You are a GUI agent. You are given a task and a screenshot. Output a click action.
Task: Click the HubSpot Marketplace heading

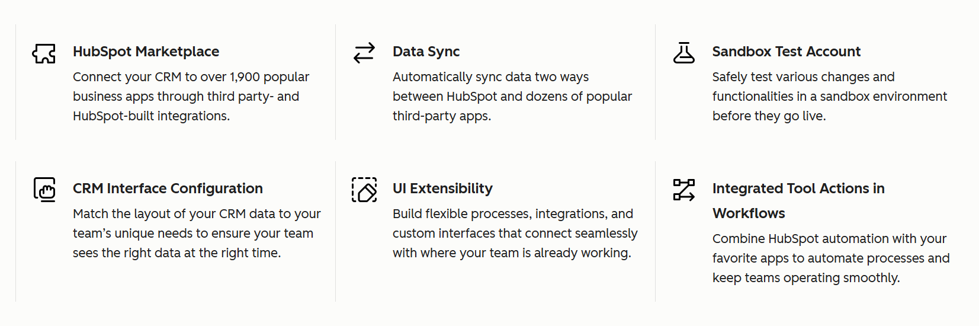(146, 52)
